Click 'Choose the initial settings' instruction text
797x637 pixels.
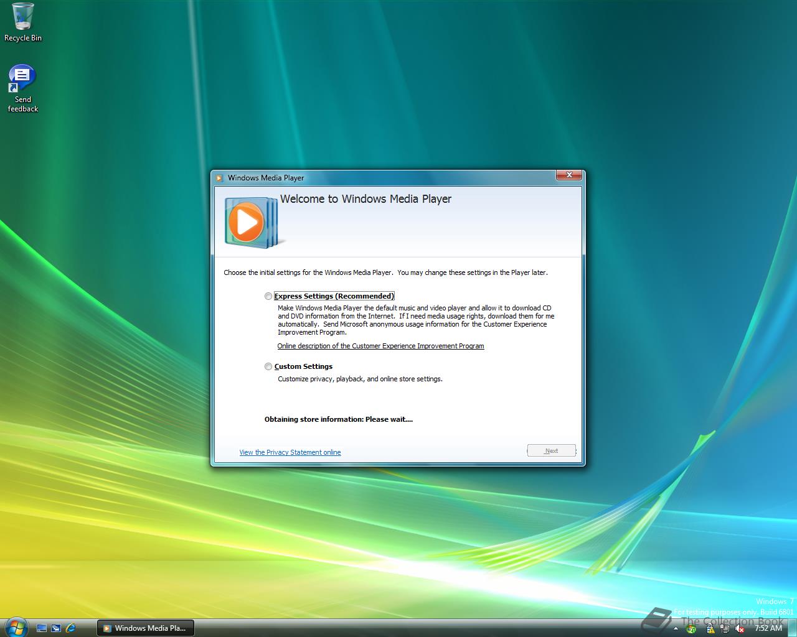click(x=385, y=272)
